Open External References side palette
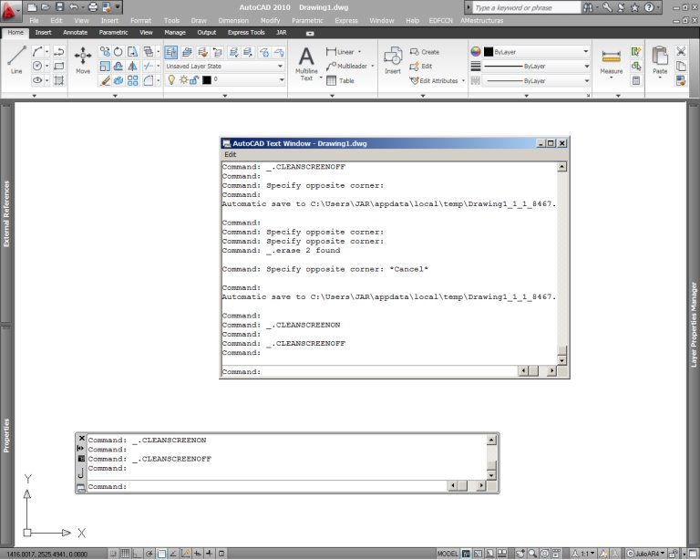The height and width of the screenshot is (560, 700). click(6, 213)
